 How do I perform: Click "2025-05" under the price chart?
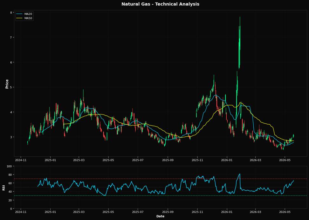click(x=108, y=160)
